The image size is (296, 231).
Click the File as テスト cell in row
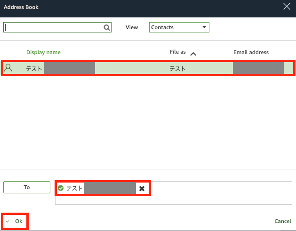[177, 69]
